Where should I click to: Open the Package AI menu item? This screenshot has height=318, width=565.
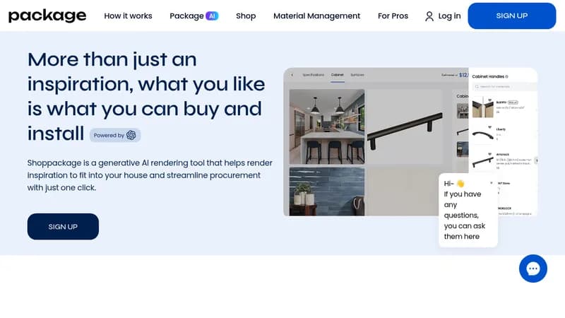(x=194, y=16)
